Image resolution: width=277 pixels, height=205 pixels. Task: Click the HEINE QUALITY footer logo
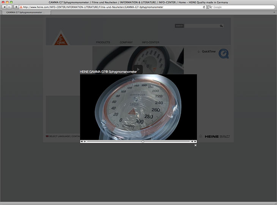tap(217, 136)
